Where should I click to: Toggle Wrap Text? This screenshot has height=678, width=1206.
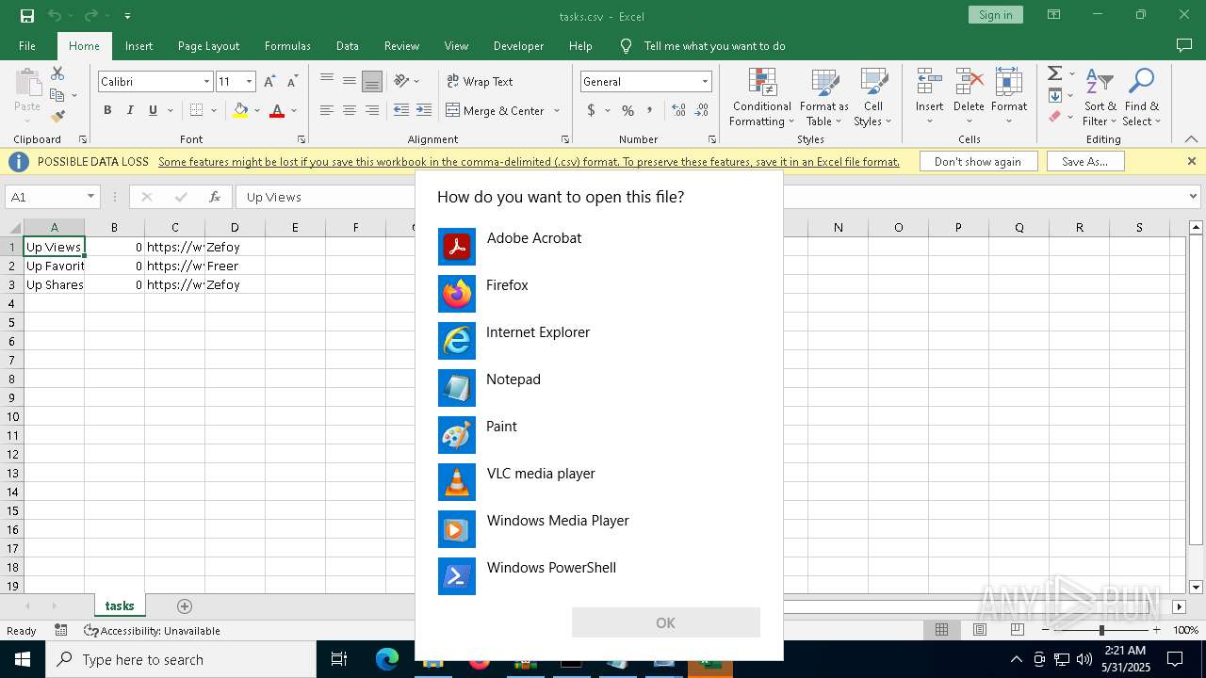click(480, 82)
